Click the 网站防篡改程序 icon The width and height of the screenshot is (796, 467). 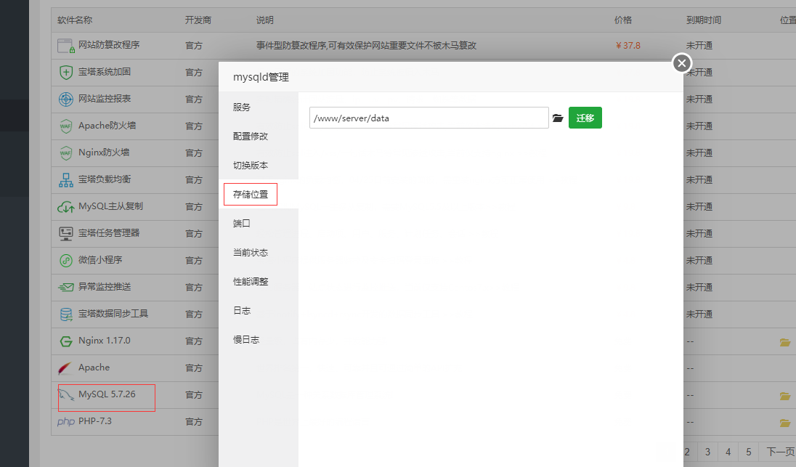(66, 46)
